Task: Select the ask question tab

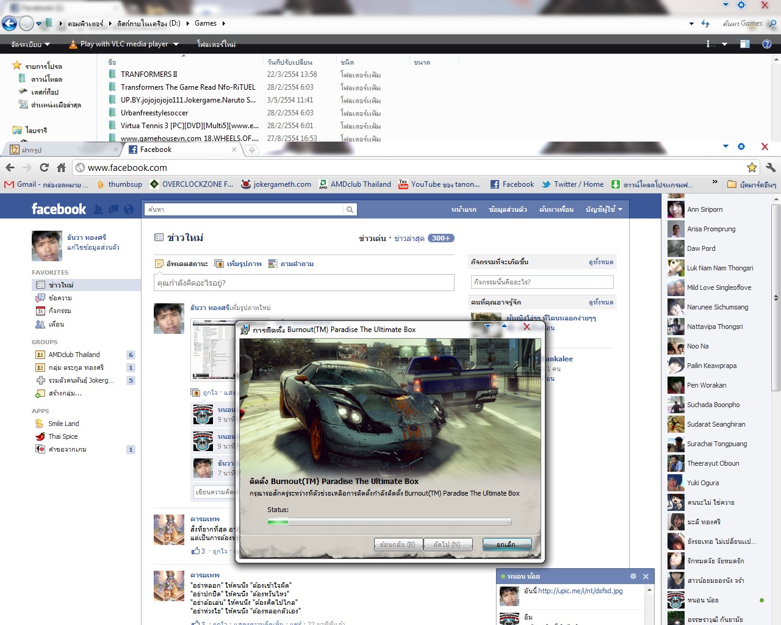Action: tap(291, 264)
